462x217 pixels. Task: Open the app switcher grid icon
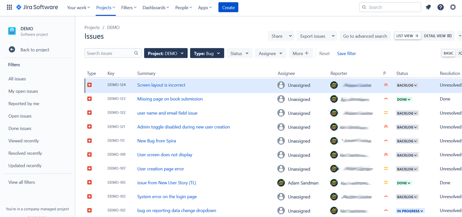tap(10, 7)
